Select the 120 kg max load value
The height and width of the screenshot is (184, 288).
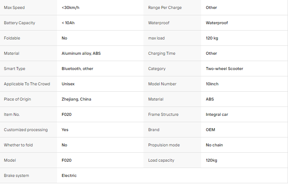pos(212,38)
